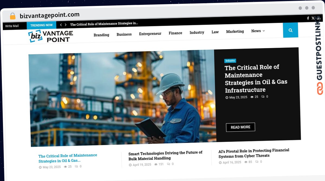Click the READ MORE button
325x181 pixels.
[240, 127]
